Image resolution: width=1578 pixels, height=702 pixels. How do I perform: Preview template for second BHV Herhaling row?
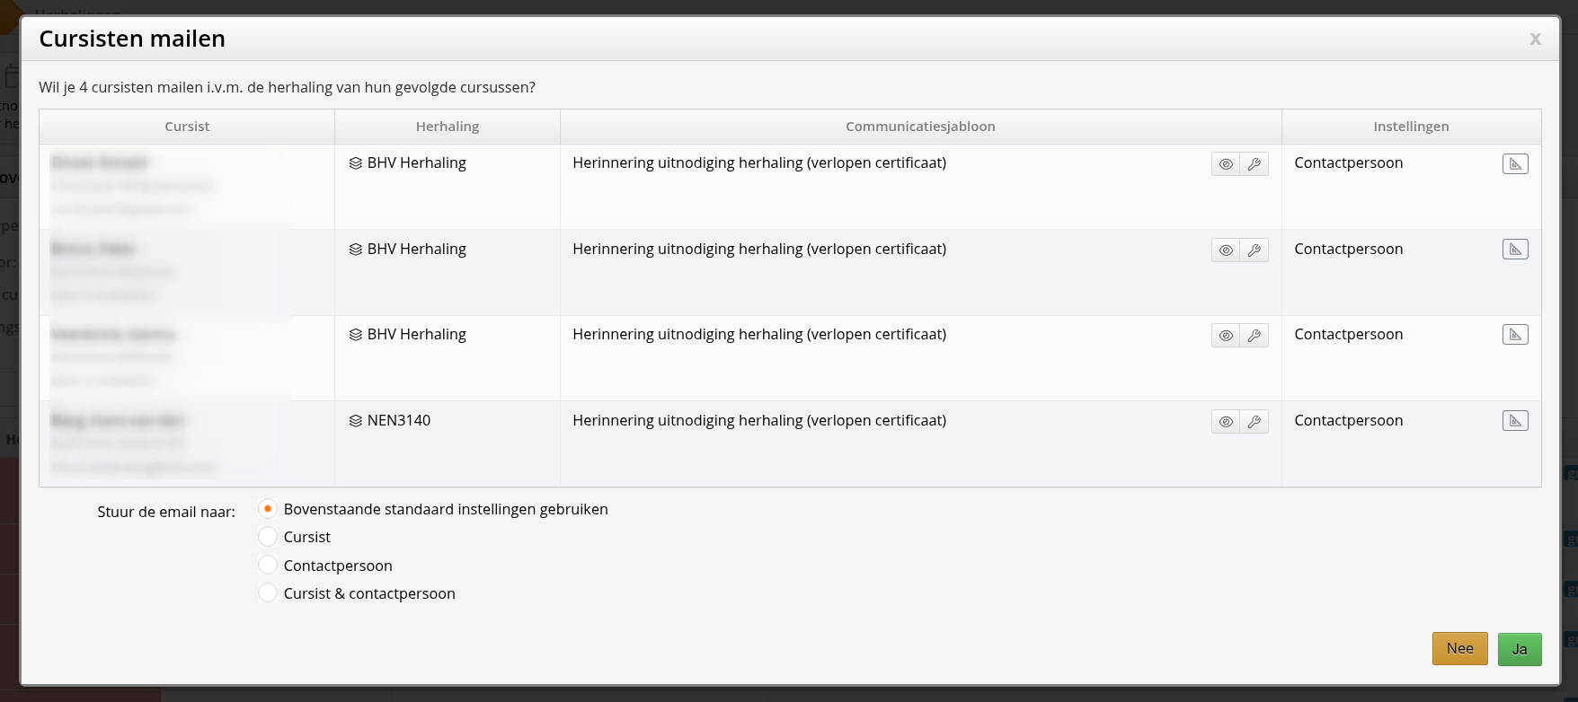(x=1225, y=250)
